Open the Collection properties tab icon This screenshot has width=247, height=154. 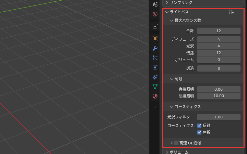[155, 26]
